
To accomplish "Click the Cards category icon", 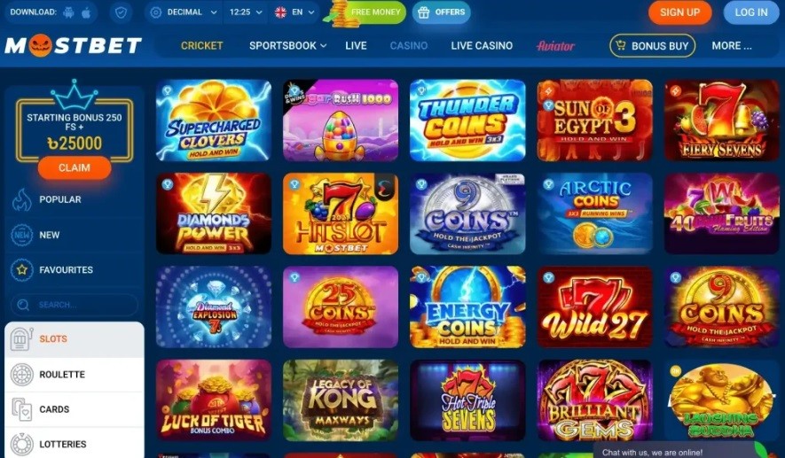I will click(21, 409).
